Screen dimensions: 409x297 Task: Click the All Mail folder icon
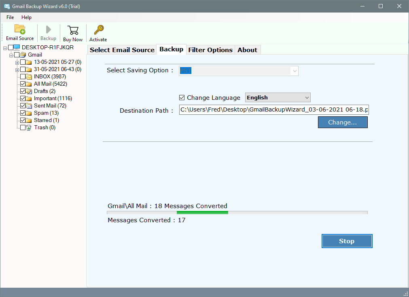point(29,84)
